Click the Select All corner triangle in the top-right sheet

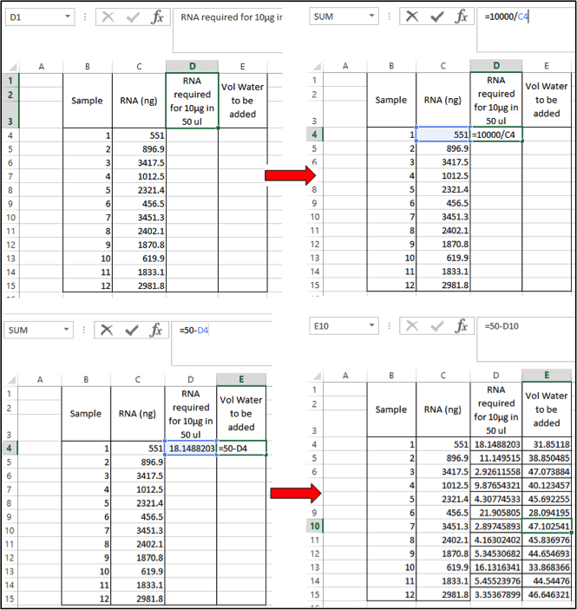(317, 66)
